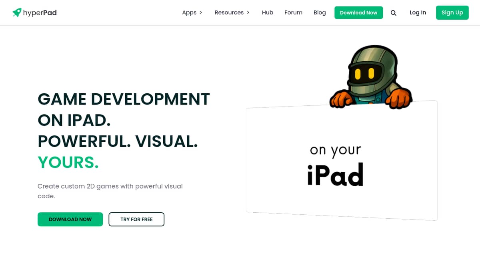Click the green Sign Up button

(452, 12)
